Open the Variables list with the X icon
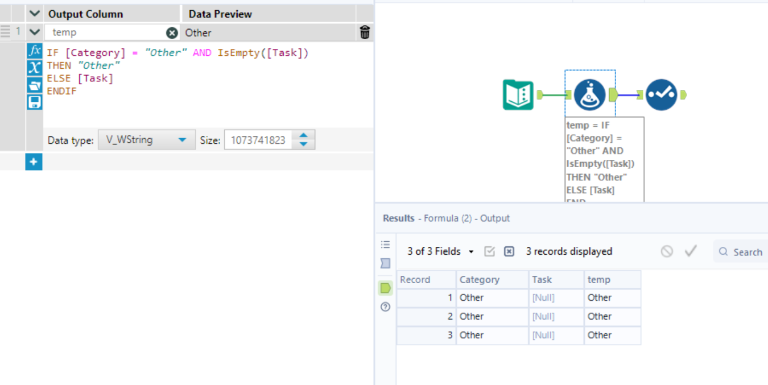This screenshot has height=385, width=768. point(34,68)
